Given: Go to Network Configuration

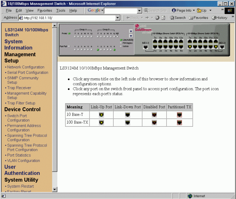Looking at the screenshot, I should pos(26,67).
